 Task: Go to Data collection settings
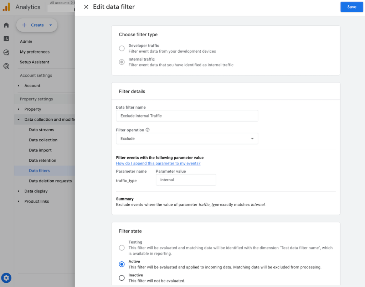click(x=43, y=140)
